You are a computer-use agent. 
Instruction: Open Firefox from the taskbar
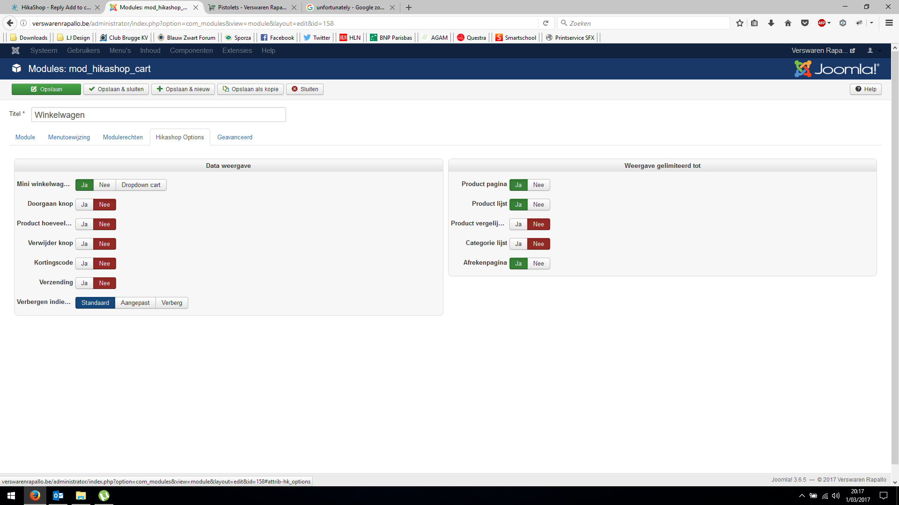point(35,496)
